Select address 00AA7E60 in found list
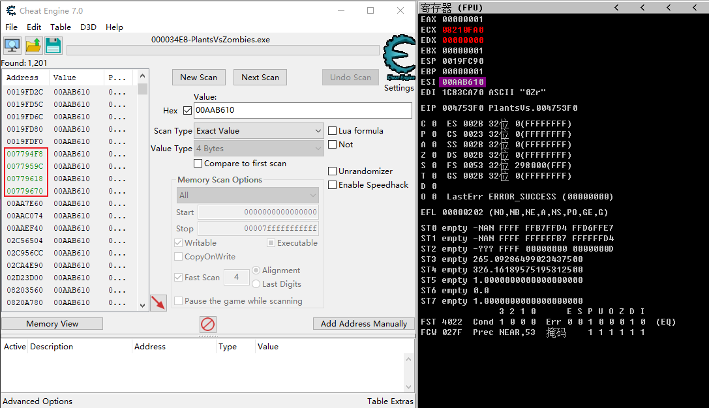This screenshot has height=408, width=709. [25, 203]
